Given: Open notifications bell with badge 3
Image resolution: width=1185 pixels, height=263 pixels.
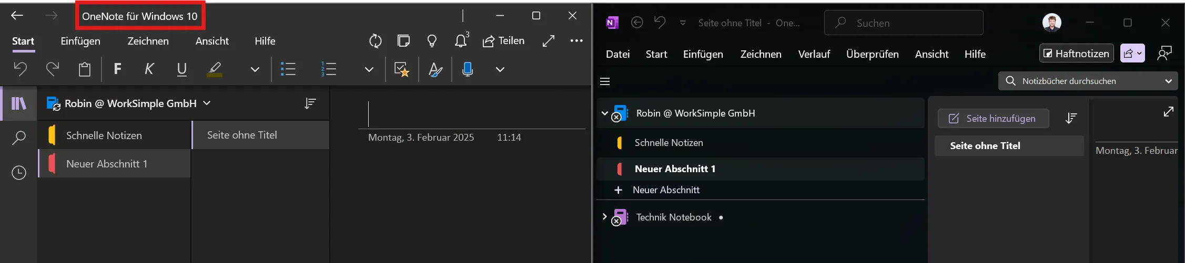Looking at the screenshot, I should 461,40.
